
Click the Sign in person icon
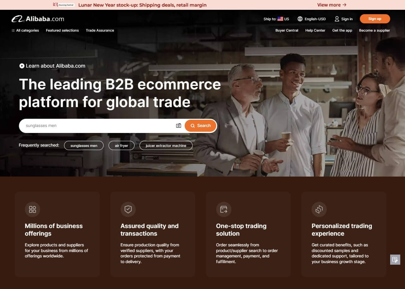(x=337, y=19)
